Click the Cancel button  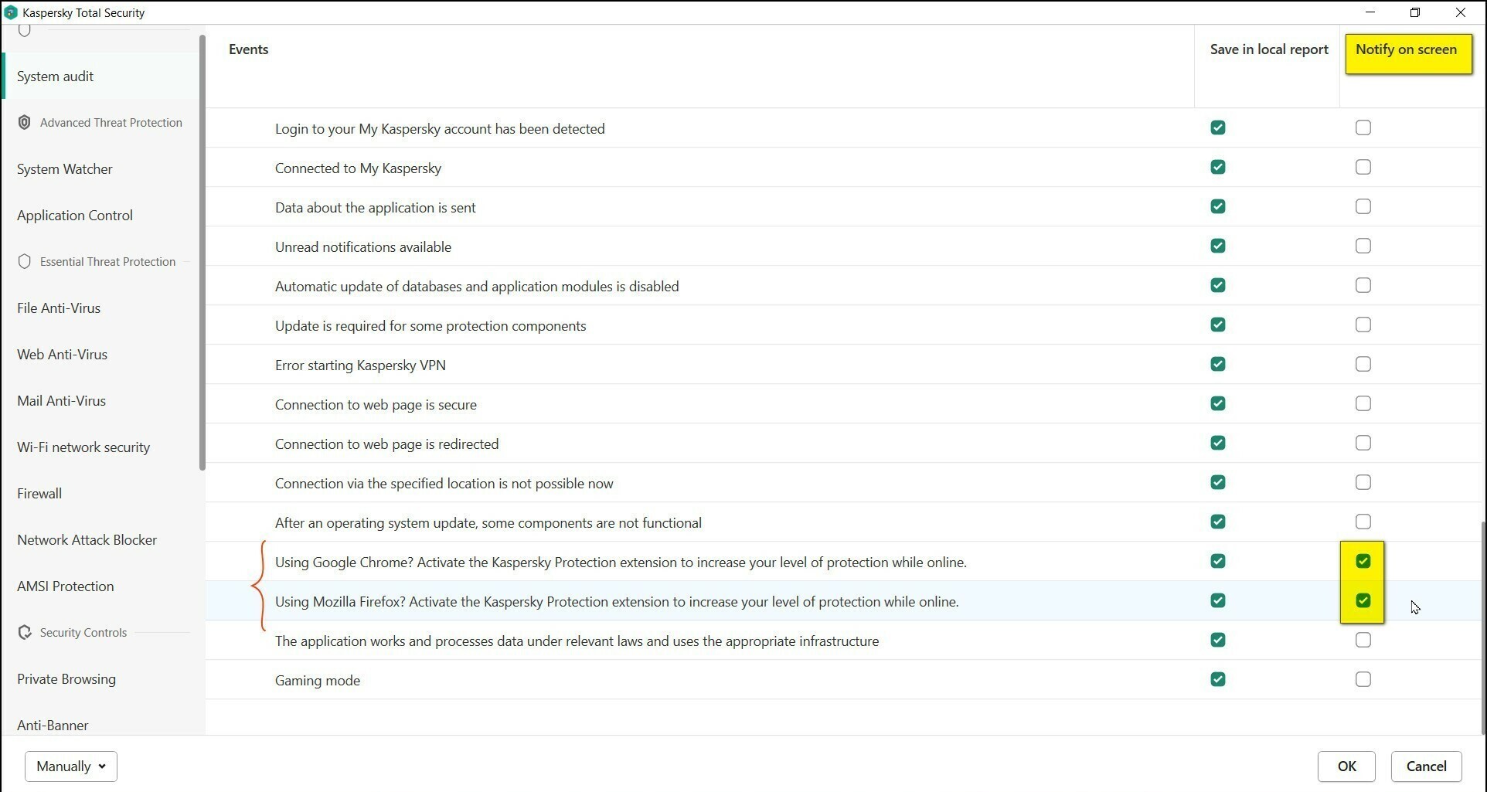pyautogui.click(x=1426, y=767)
